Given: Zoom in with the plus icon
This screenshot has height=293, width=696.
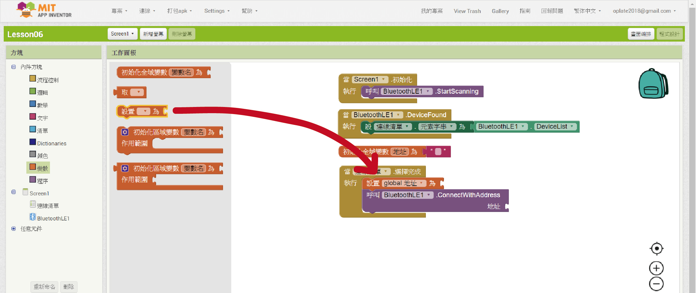Looking at the screenshot, I should click(x=656, y=268).
